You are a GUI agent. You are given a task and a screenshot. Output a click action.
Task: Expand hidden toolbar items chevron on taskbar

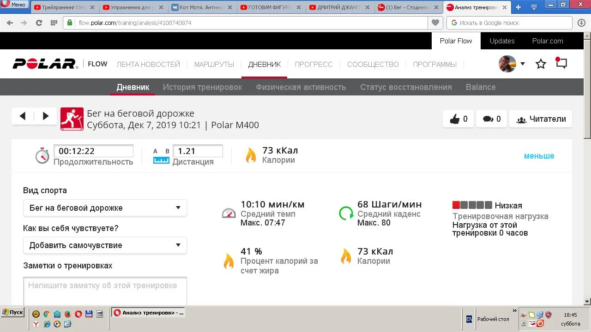point(515,311)
